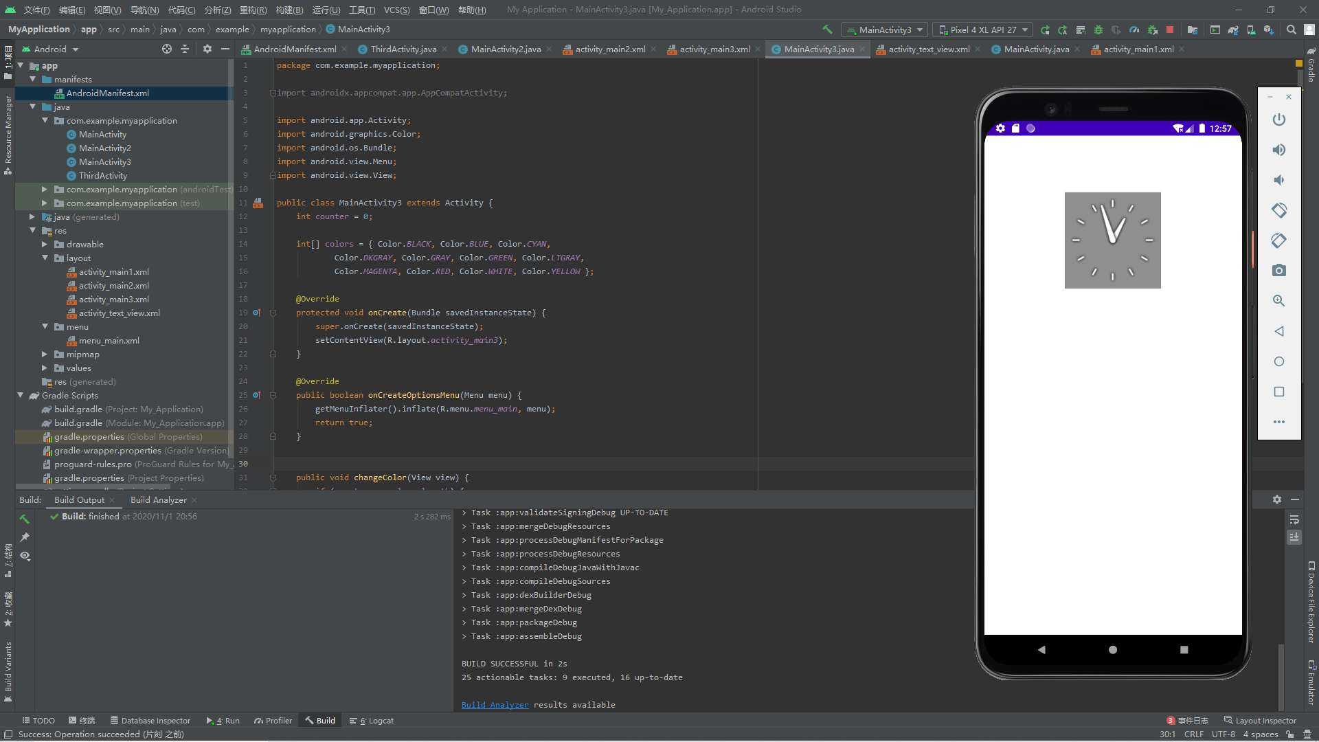Viewport: 1319px width, 742px height.
Task: Click project panel settings gear icon
Action: pyautogui.click(x=207, y=49)
